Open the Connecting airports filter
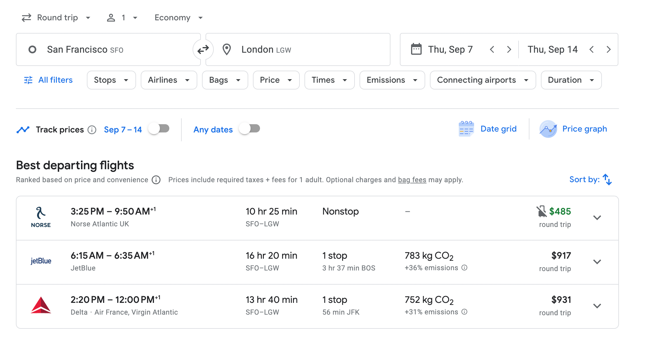This screenshot has width=669, height=342. (x=482, y=80)
